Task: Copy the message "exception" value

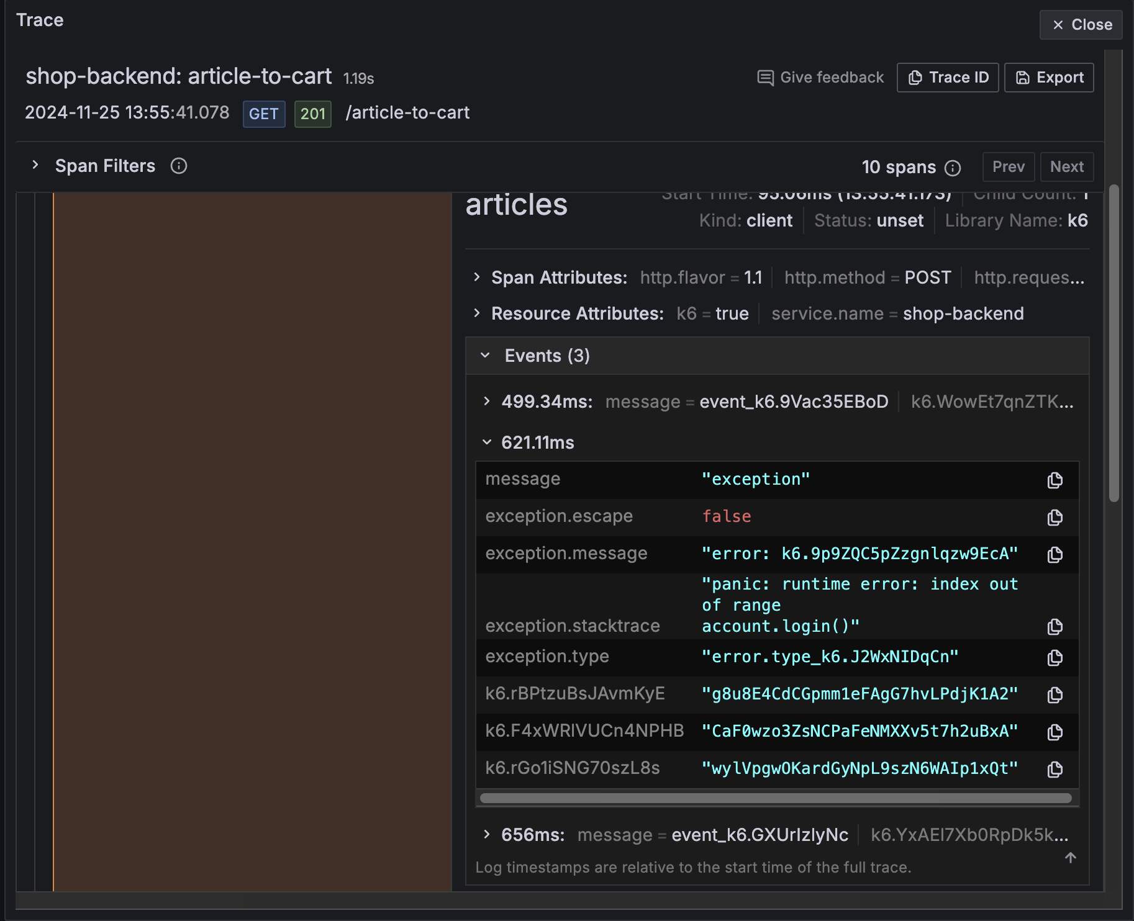Action: (1055, 480)
